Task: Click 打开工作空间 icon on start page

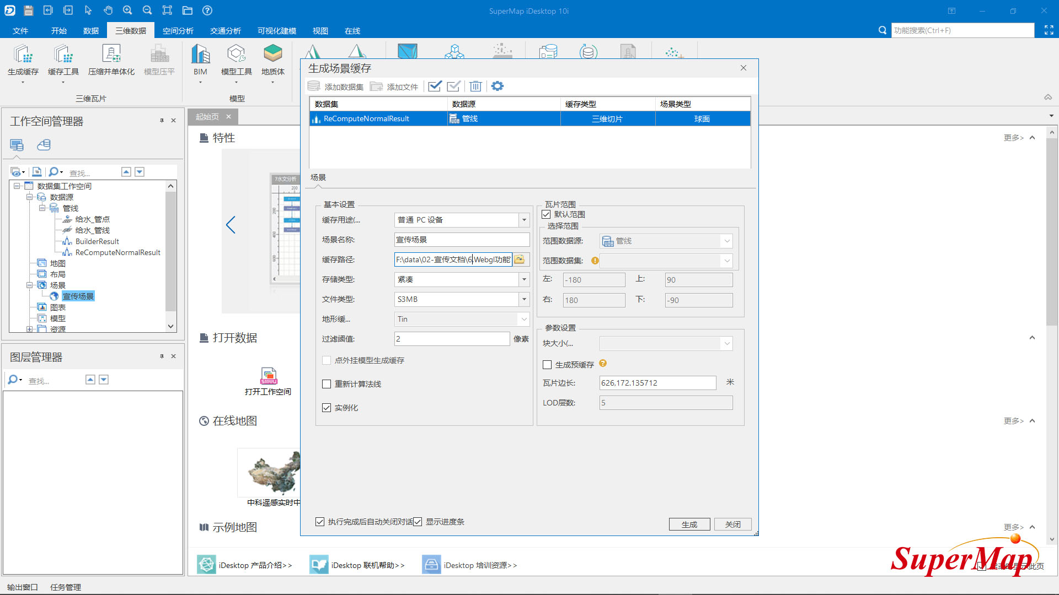Action: pyautogui.click(x=268, y=377)
